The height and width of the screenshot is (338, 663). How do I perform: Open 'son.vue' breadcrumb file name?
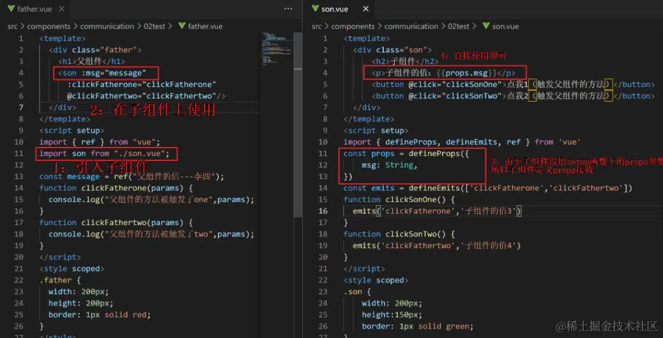click(505, 26)
